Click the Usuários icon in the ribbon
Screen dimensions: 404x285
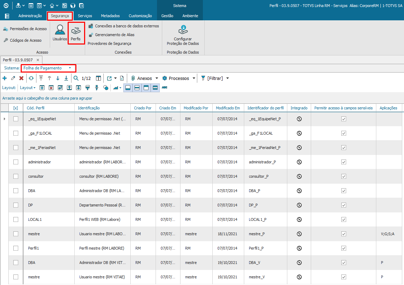point(60,32)
